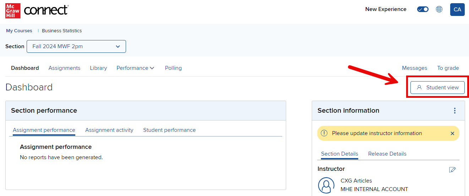Open Section information three-dot menu
This screenshot has width=469, height=196.
[x=455, y=111]
